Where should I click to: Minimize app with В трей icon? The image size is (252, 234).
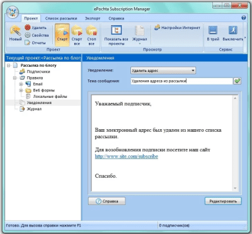click(213, 33)
